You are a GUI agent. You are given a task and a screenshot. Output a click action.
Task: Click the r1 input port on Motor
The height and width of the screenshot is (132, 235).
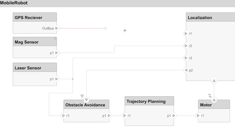[198, 115]
